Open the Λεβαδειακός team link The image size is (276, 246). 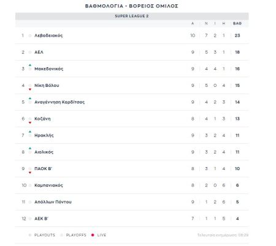pyautogui.click(x=48, y=35)
